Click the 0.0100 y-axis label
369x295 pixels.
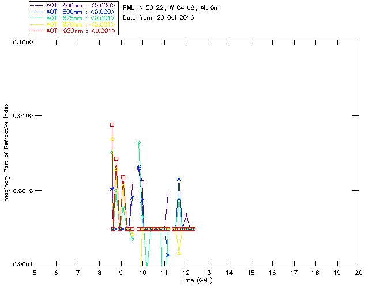22,116
